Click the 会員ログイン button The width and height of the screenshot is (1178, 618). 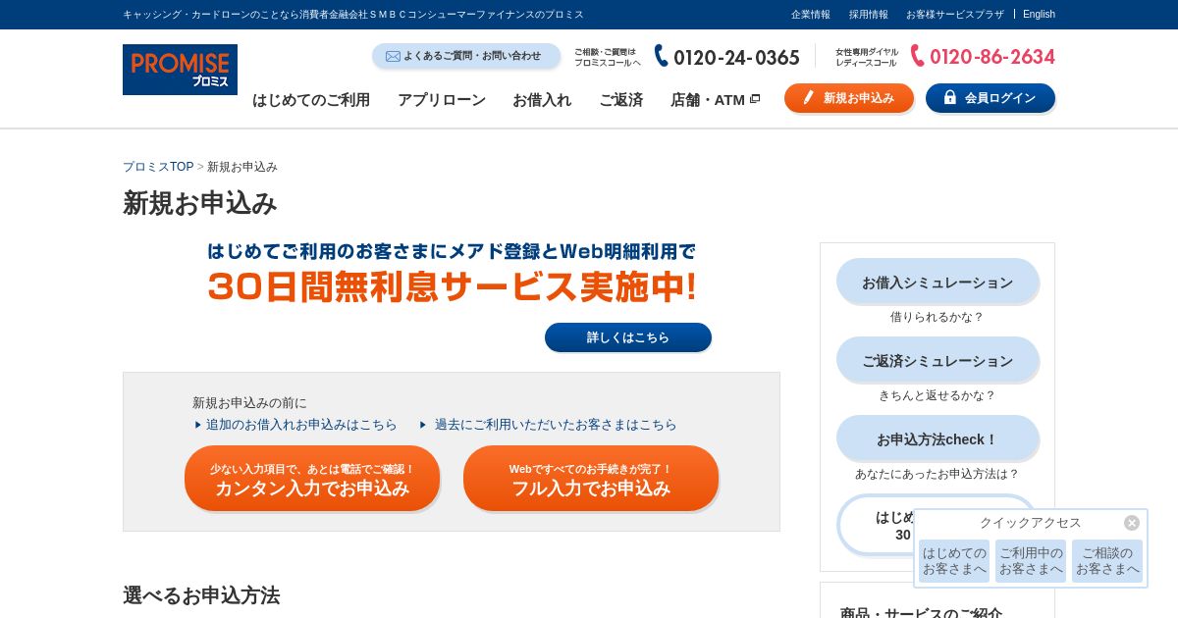991,98
